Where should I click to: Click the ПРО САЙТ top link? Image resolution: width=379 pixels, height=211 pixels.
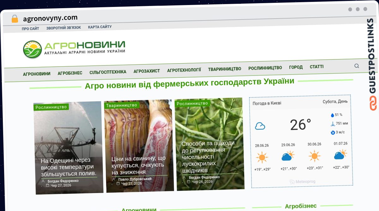pyautogui.click(x=30, y=29)
